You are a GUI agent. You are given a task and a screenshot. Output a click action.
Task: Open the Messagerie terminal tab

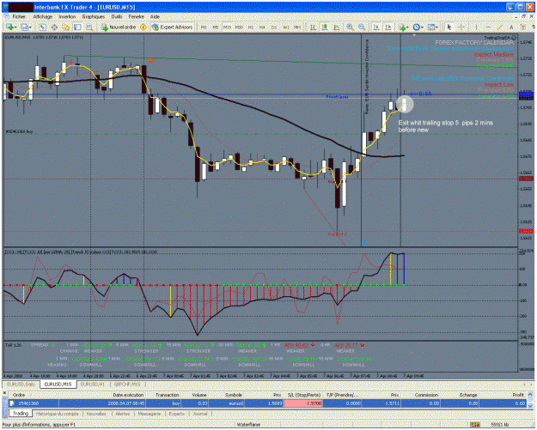tap(150, 414)
